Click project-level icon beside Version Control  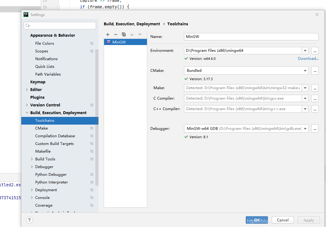[92, 105]
